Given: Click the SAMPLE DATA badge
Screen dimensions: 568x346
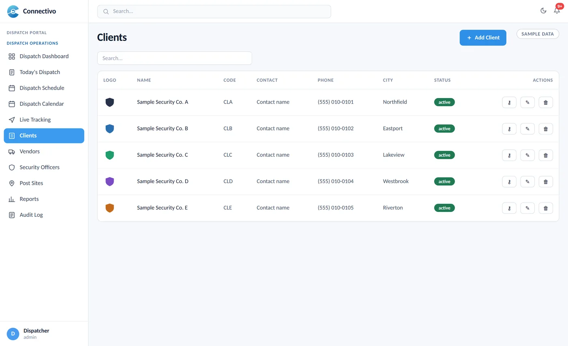Looking at the screenshot, I should pos(538,34).
